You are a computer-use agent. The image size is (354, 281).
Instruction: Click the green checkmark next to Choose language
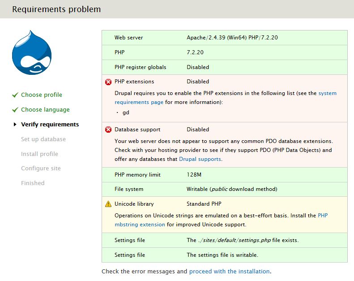coord(15,110)
